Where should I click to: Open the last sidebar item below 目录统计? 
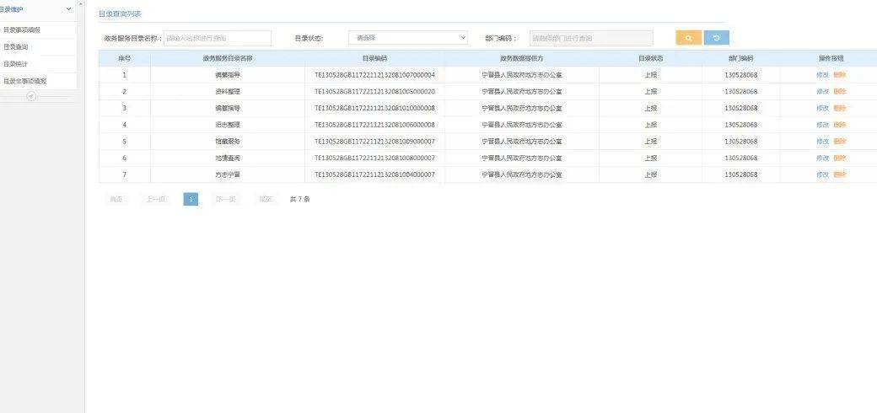[25, 81]
